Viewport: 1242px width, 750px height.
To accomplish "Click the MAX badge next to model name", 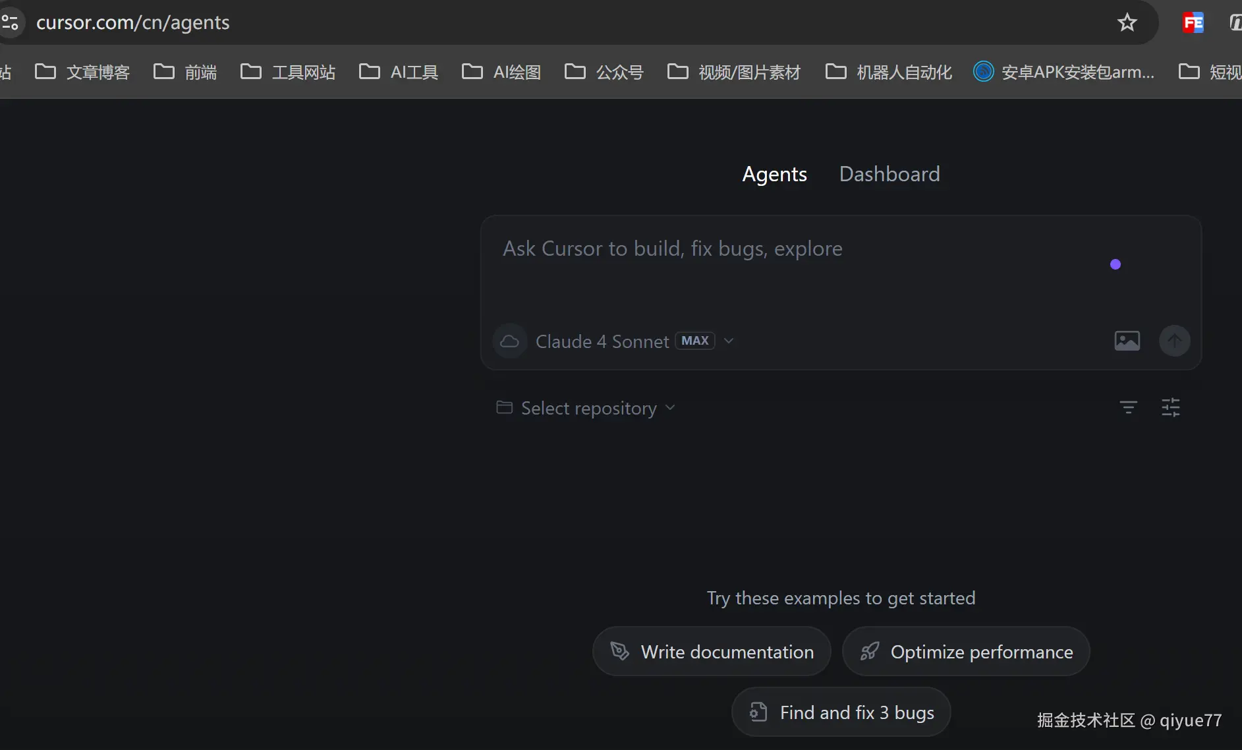I will (695, 341).
